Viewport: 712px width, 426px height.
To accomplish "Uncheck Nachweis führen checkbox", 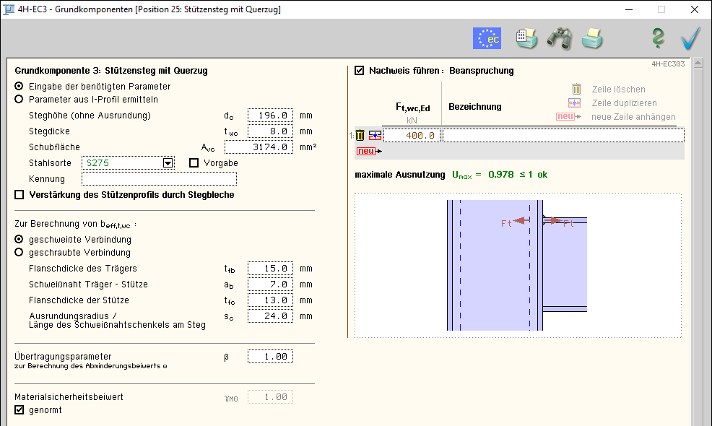I will [x=360, y=71].
